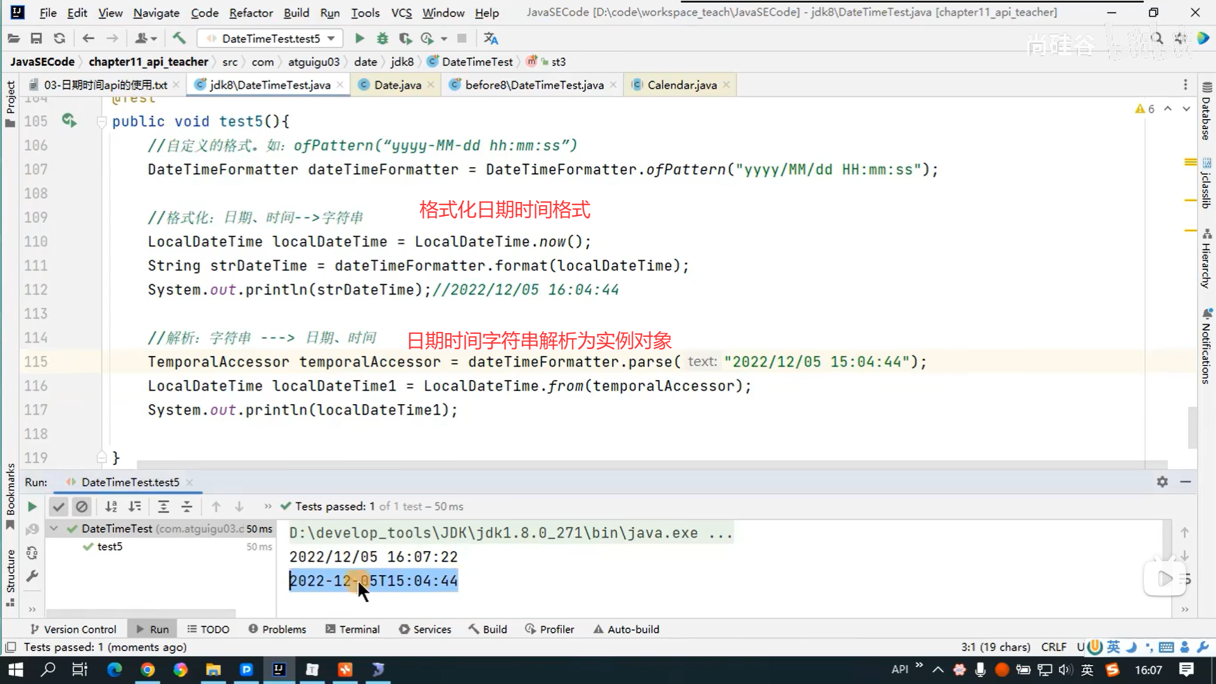Click the green Run button in toolbar
This screenshot has width=1216, height=684.
(x=359, y=39)
